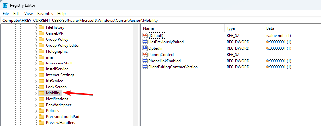The image size is (321, 126).
Task: Click the PrecisionTouchPad folder icon
Action: (42, 117)
